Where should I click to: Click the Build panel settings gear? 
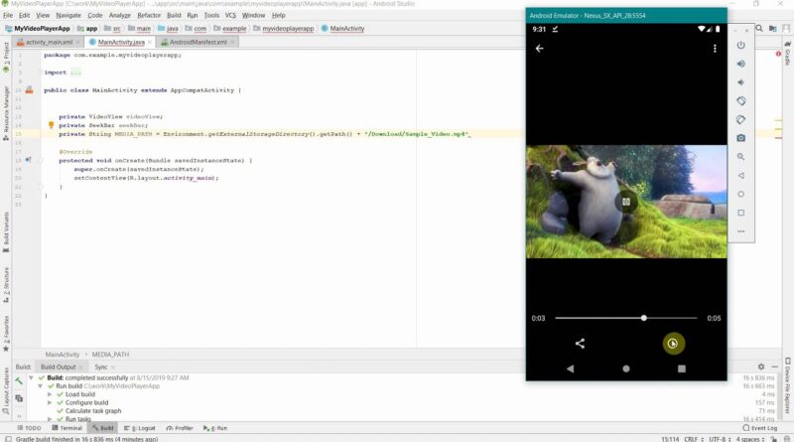click(761, 367)
